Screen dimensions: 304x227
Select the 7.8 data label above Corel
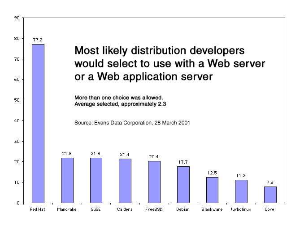click(270, 182)
